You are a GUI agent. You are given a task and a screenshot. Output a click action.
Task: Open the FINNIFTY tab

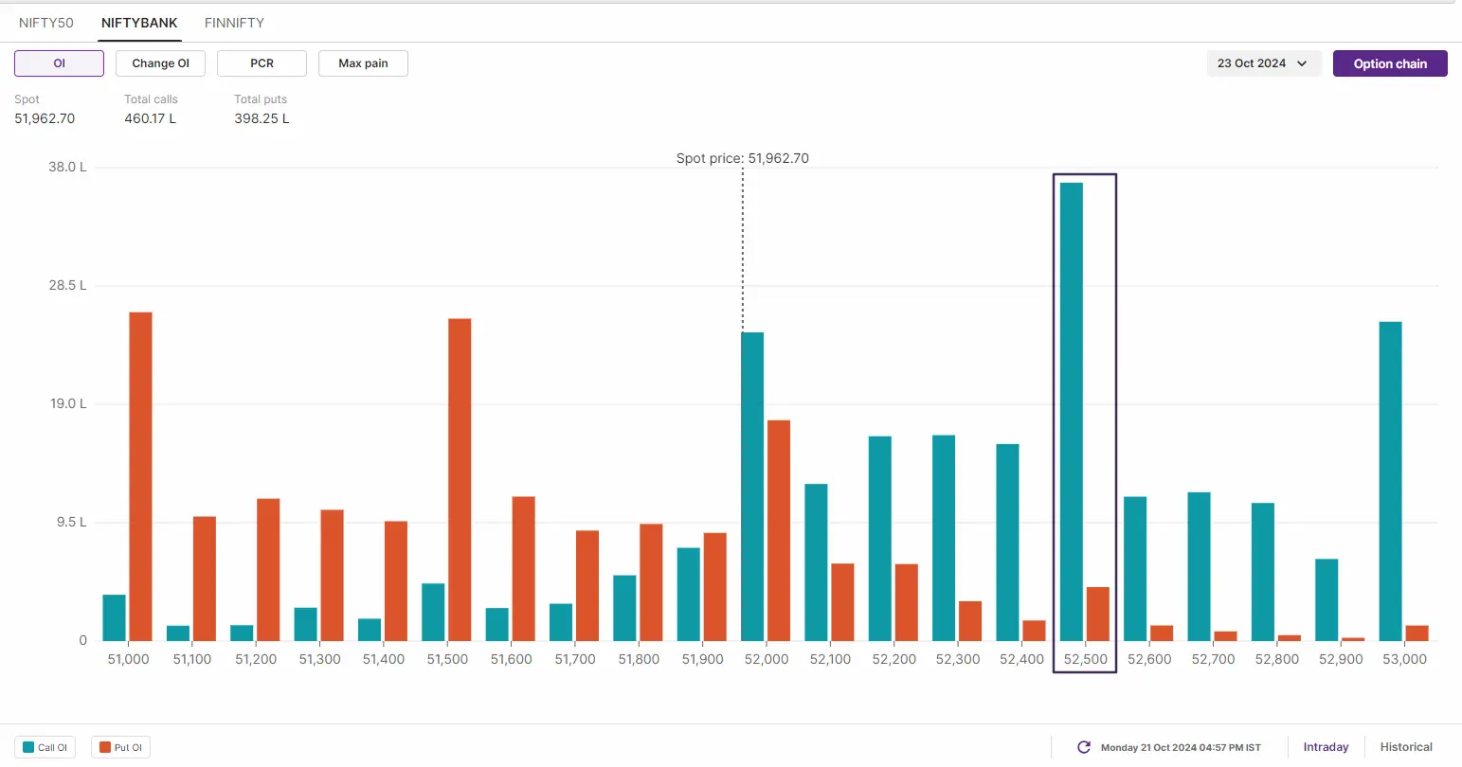click(234, 23)
